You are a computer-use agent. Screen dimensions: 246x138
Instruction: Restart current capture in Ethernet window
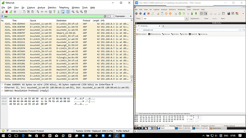point(11,12)
